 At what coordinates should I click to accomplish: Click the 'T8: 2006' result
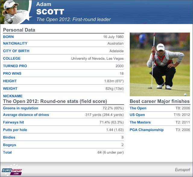(x=183, y=108)
